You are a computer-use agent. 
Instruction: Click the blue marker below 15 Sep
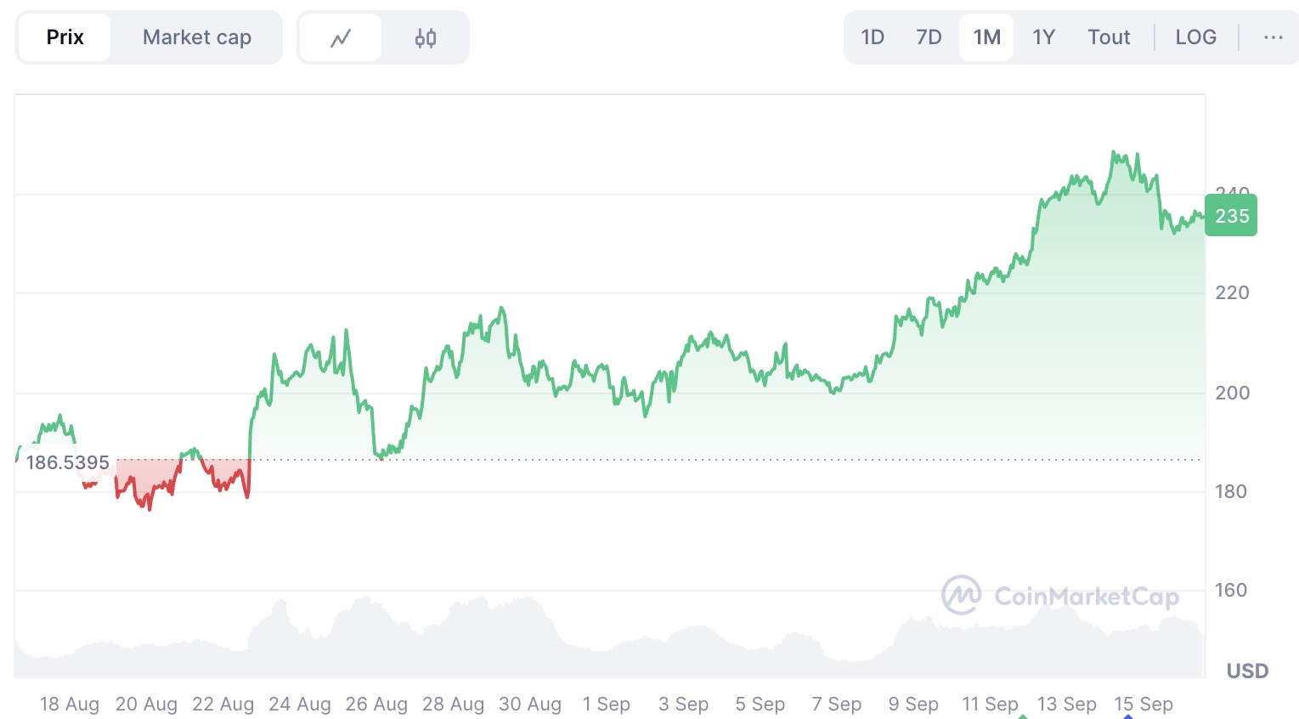(x=1127, y=716)
